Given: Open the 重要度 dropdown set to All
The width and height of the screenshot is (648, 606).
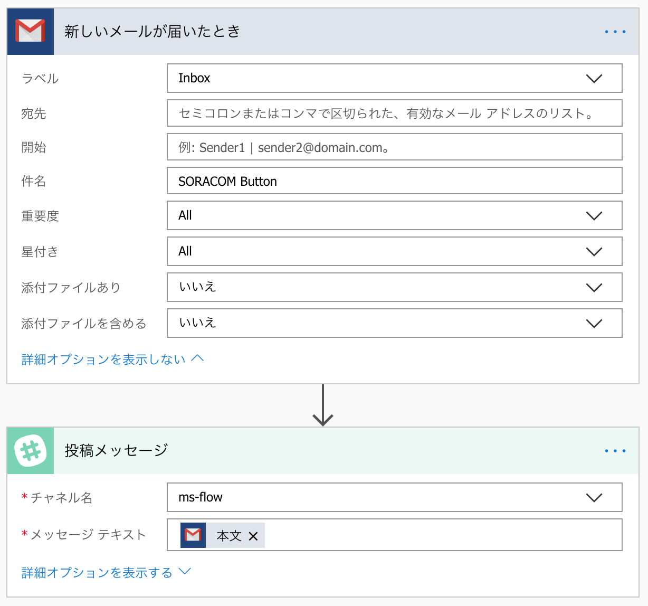Looking at the screenshot, I should pyautogui.click(x=594, y=215).
